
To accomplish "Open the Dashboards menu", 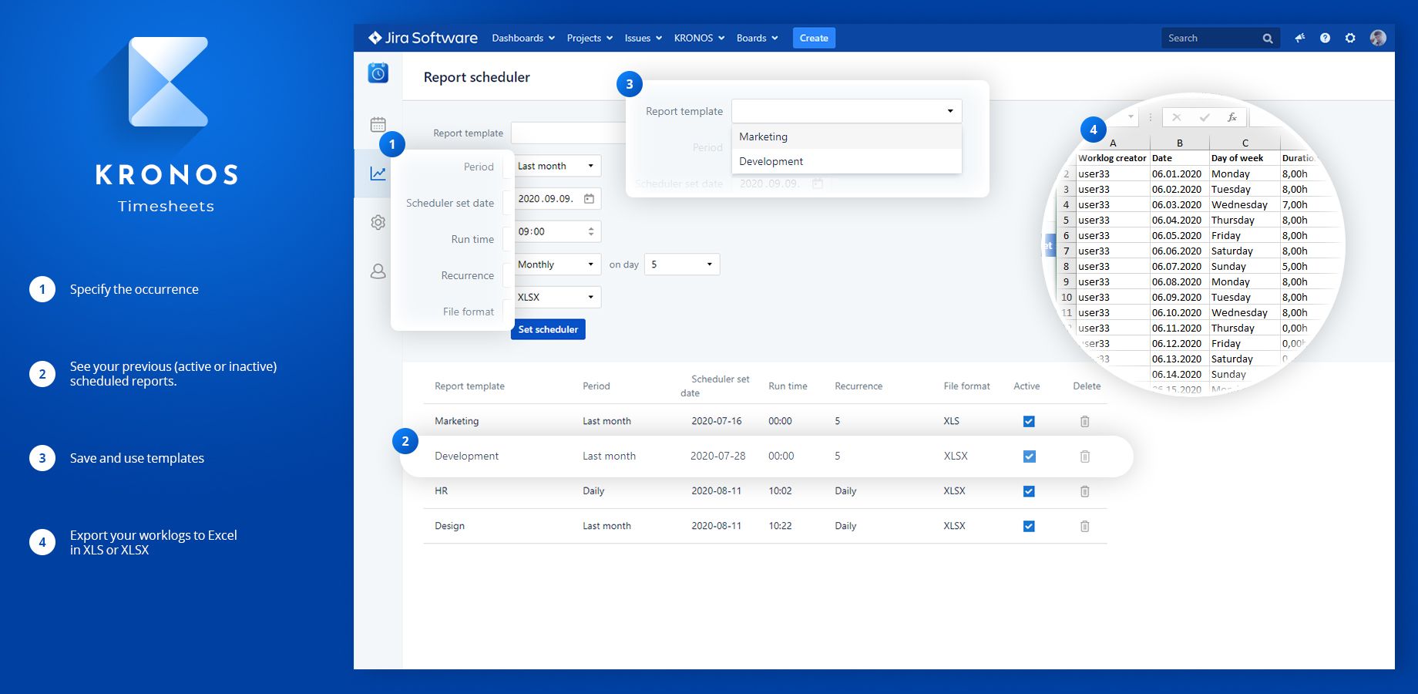I will pyautogui.click(x=523, y=38).
